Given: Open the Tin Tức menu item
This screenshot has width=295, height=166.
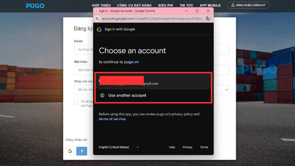Looking at the screenshot, I should click(x=186, y=6).
